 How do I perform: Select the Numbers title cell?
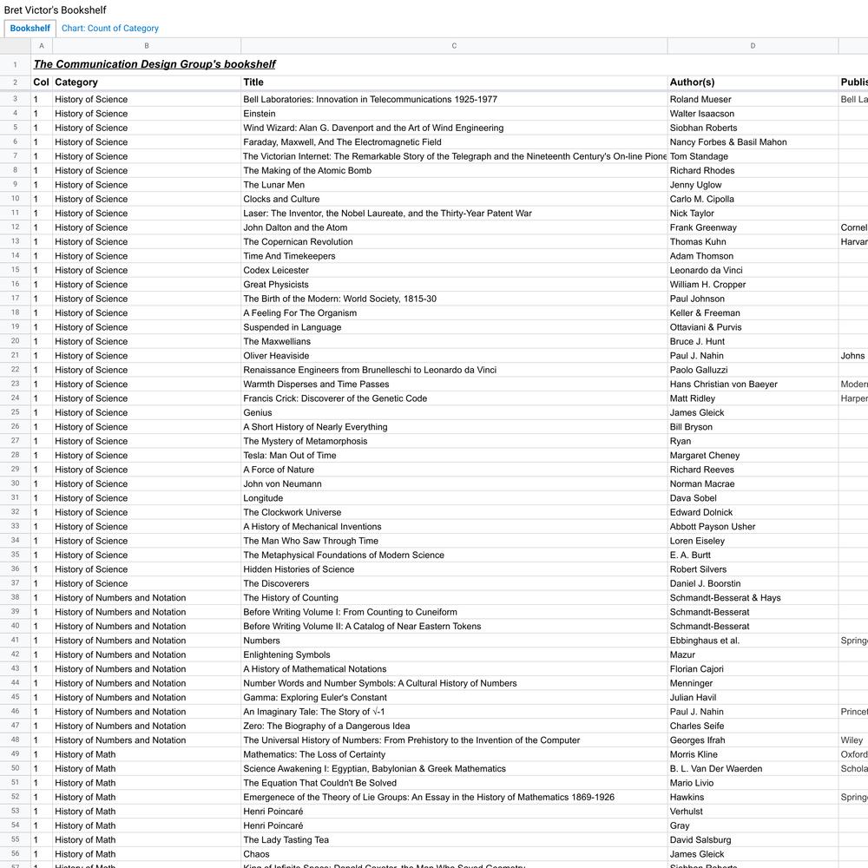tap(454, 641)
